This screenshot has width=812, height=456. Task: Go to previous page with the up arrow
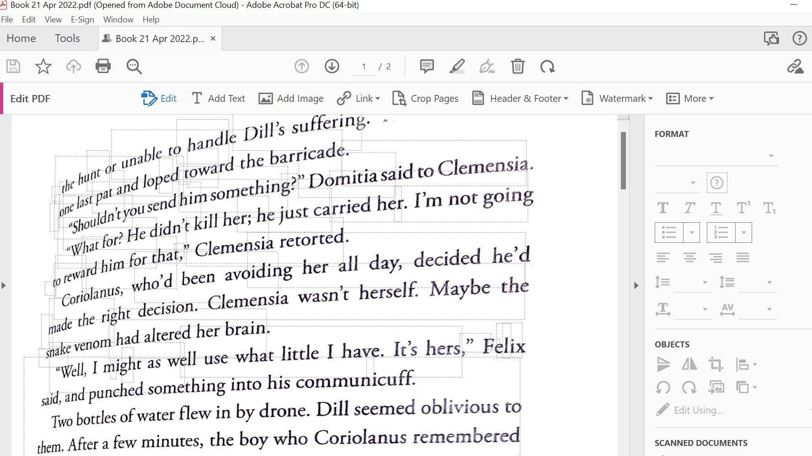302,67
